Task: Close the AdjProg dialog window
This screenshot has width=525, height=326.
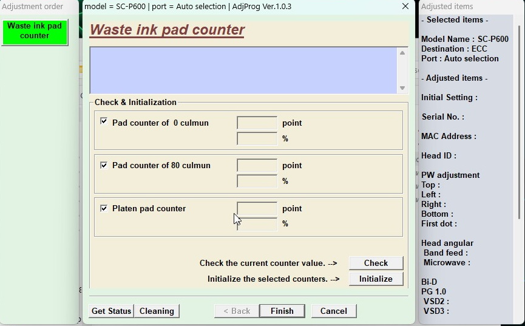Action: pyautogui.click(x=405, y=7)
